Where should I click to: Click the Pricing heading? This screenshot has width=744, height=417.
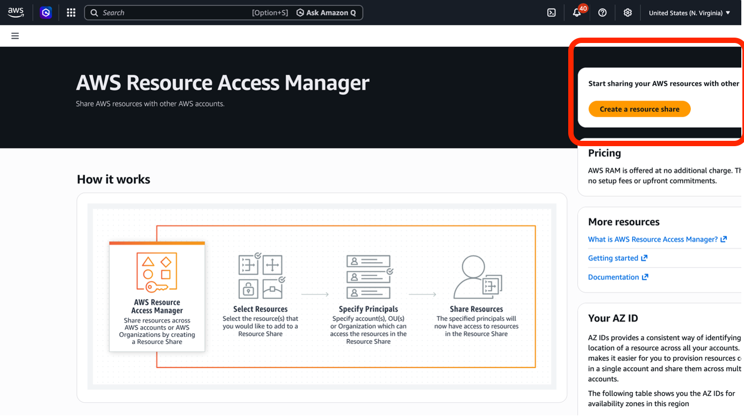click(x=604, y=153)
